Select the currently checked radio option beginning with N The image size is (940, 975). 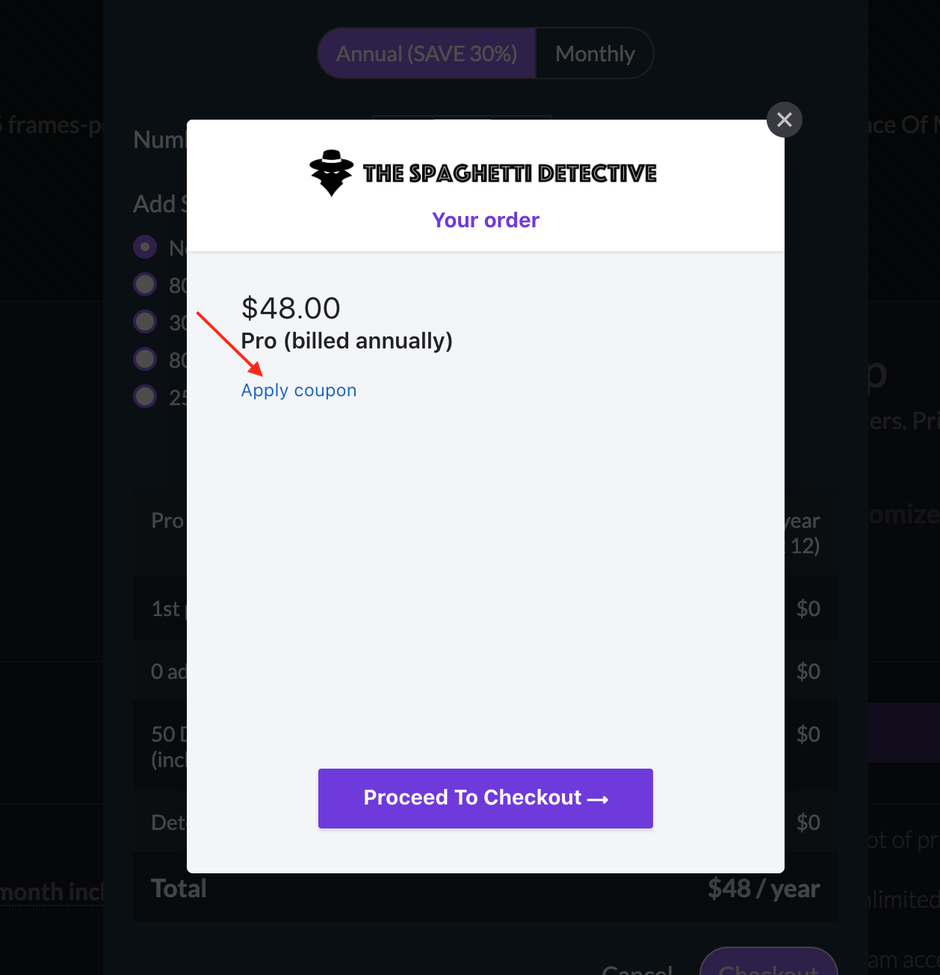tap(145, 247)
